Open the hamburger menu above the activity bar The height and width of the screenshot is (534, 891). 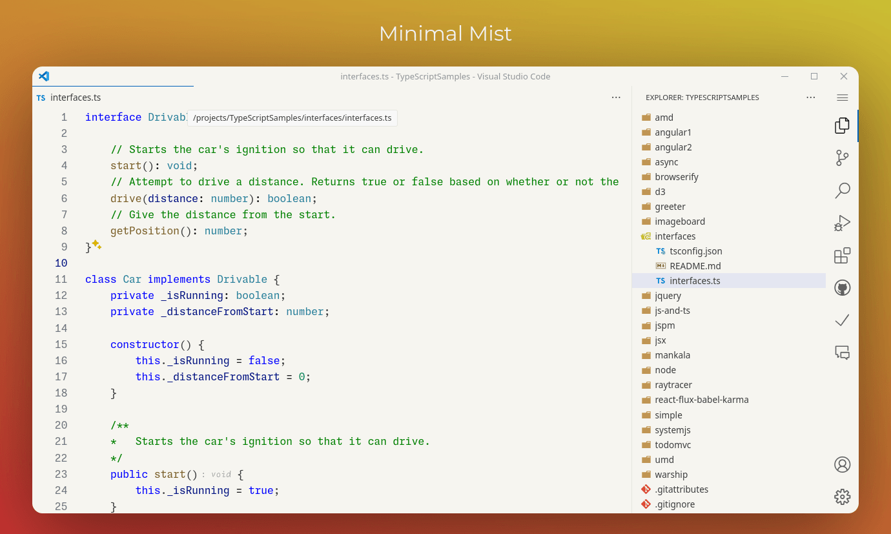(842, 98)
